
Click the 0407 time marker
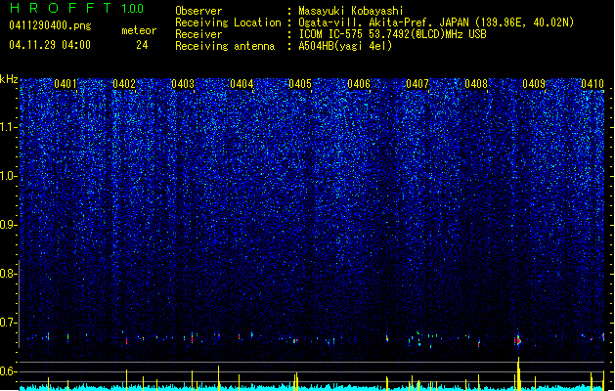(x=417, y=84)
